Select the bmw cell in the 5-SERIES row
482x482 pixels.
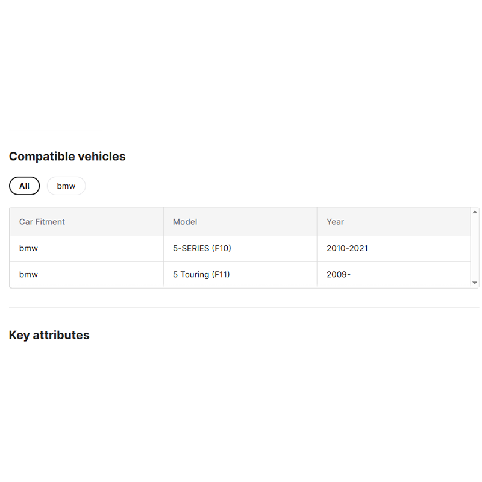click(x=28, y=248)
